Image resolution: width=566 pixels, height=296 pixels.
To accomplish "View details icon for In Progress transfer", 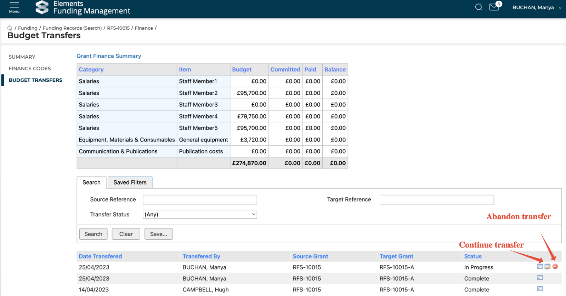I will click(x=540, y=267).
